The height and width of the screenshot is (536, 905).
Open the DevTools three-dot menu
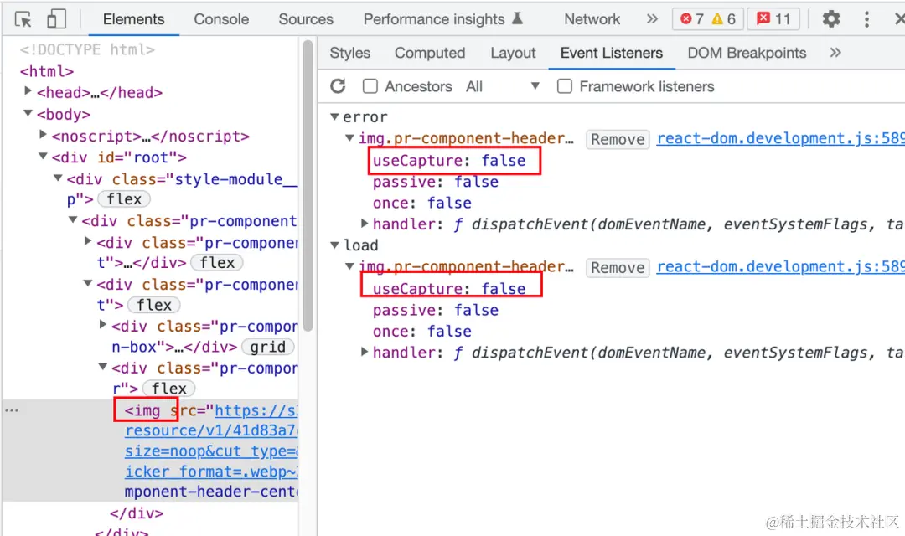pos(866,19)
